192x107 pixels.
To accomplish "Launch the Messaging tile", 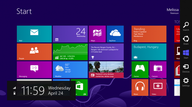I will pos(34,70).
